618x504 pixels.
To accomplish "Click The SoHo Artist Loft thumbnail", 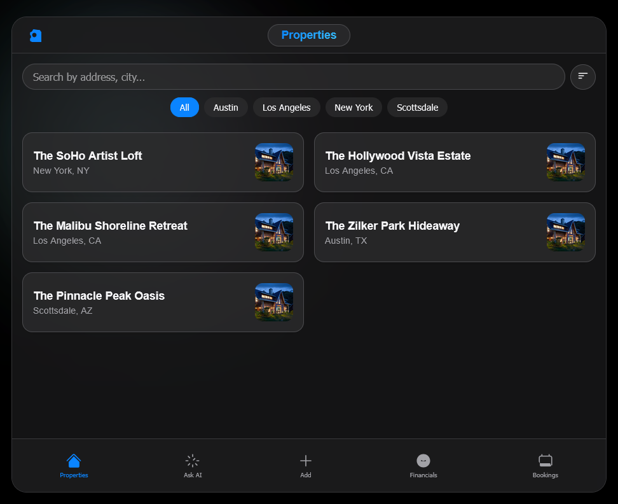I will [274, 162].
